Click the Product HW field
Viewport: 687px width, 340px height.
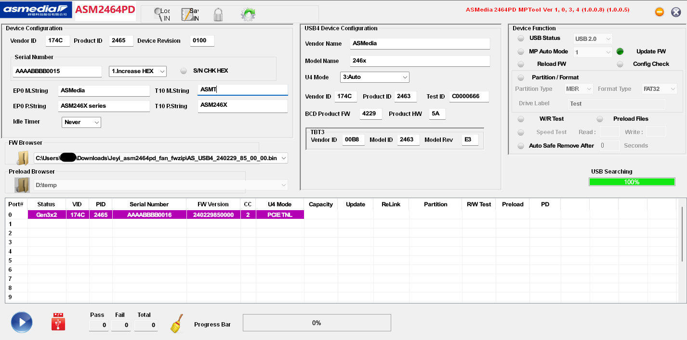437,114
